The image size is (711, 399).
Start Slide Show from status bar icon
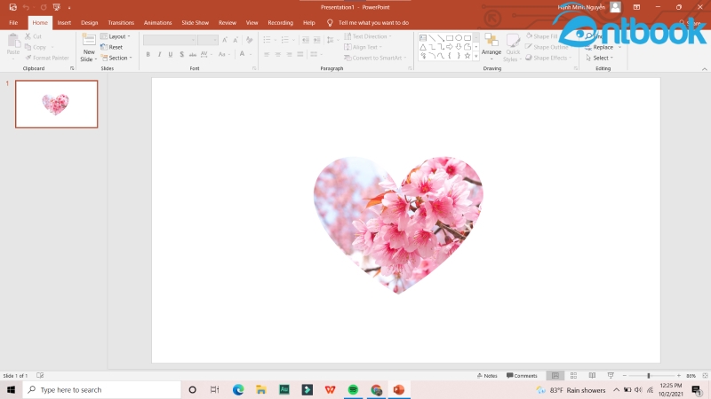[609, 376]
